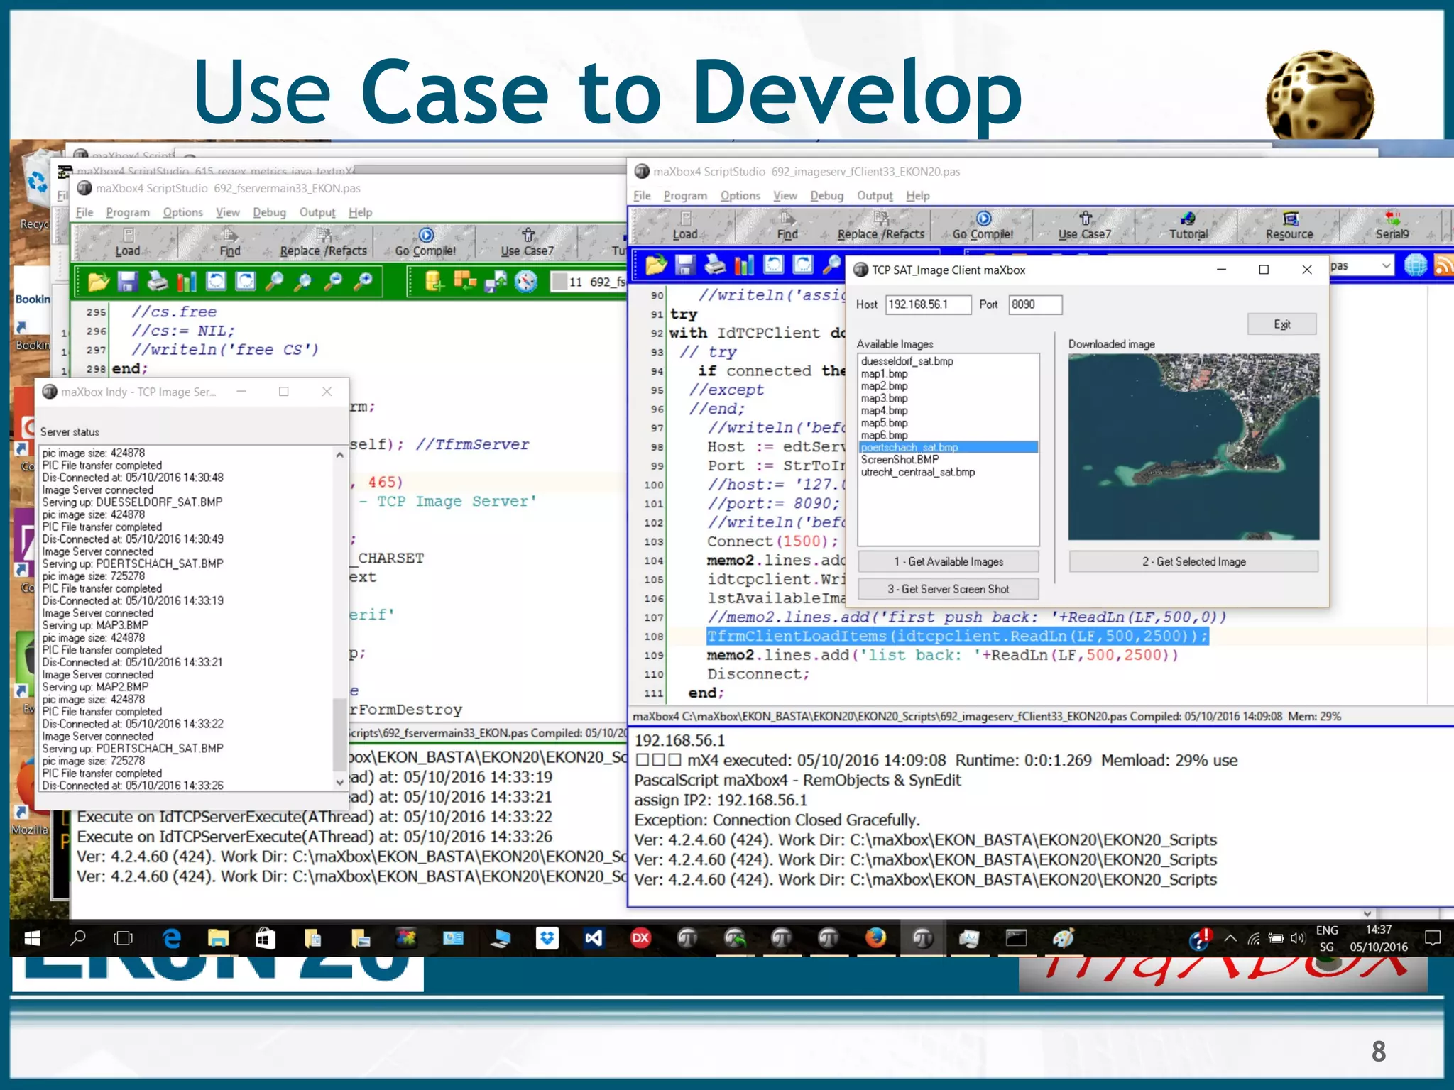Click the Server status log scrollbar thumb
1454x1090 pixels.
pyautogui.click(x=340, y=734)
